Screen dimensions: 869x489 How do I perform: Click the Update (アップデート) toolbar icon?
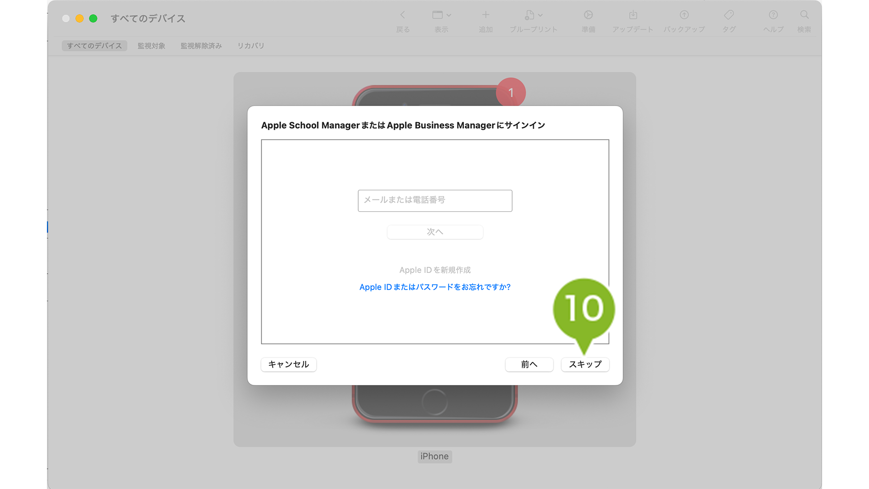633,15
